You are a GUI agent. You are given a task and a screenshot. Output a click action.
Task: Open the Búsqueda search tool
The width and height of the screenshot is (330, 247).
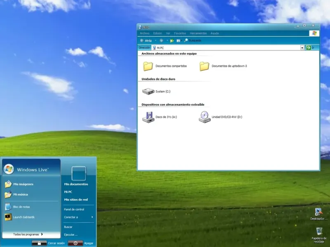point(193,40)
